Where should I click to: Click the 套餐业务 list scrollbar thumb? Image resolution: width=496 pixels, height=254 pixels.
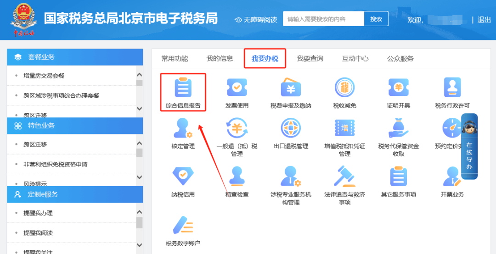tap(139, 83)
